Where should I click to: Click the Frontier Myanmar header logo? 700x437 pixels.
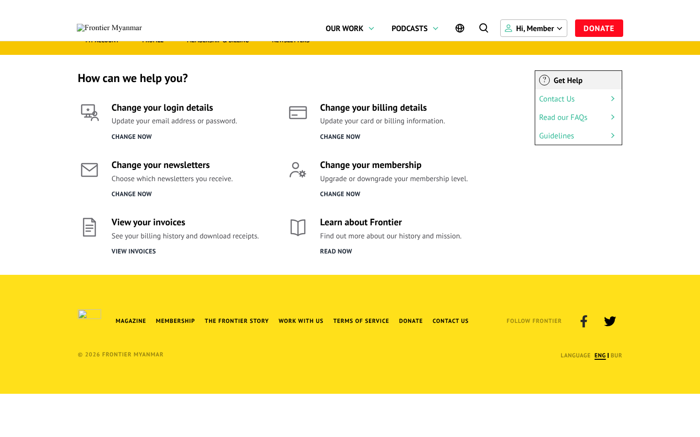tap(109, 28)
